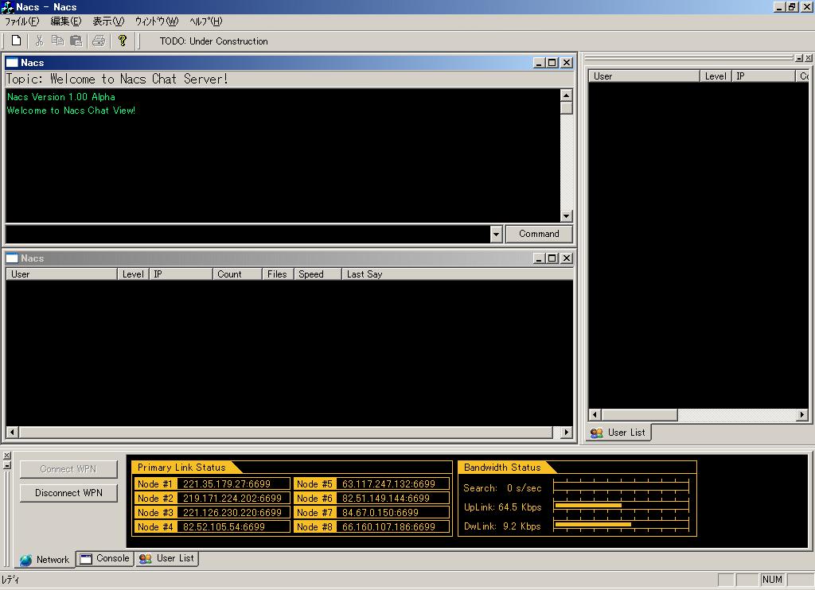Click the Paste clipboard toolbar icon
This screenshot has height=590, width=815.
pyautogui.click(x=76, y=41)
